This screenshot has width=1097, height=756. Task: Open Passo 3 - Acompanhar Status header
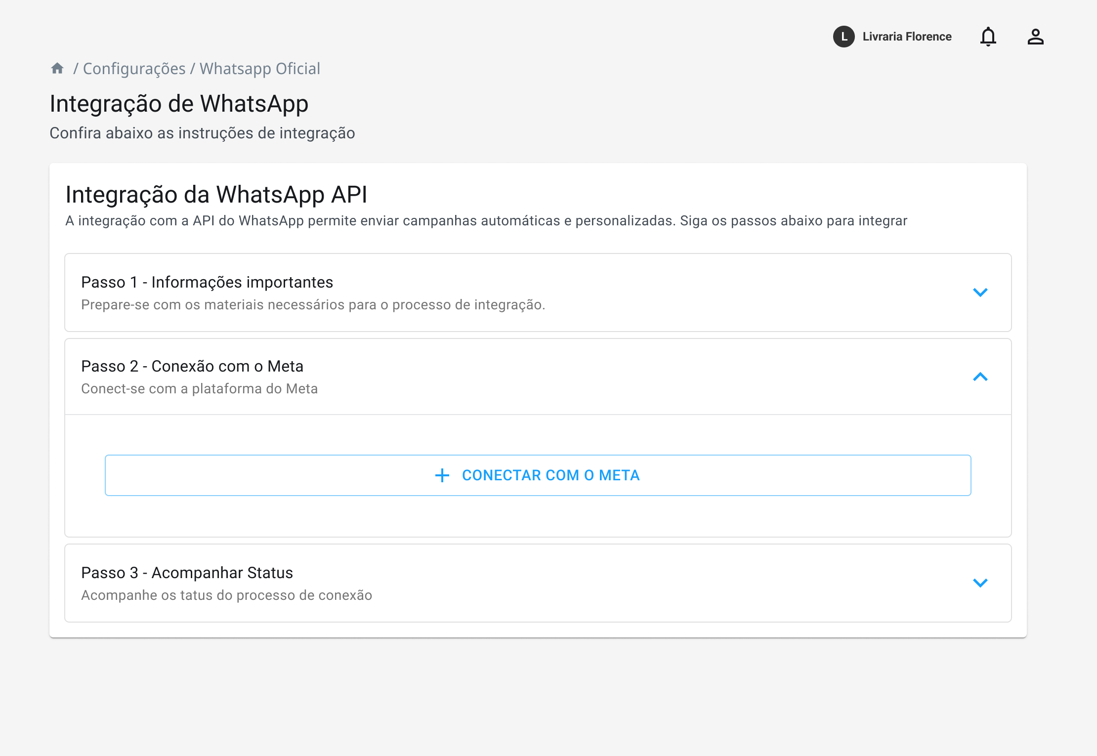[187, 573]
